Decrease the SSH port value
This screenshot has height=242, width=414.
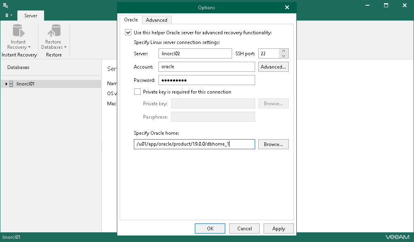coord(284,56)
